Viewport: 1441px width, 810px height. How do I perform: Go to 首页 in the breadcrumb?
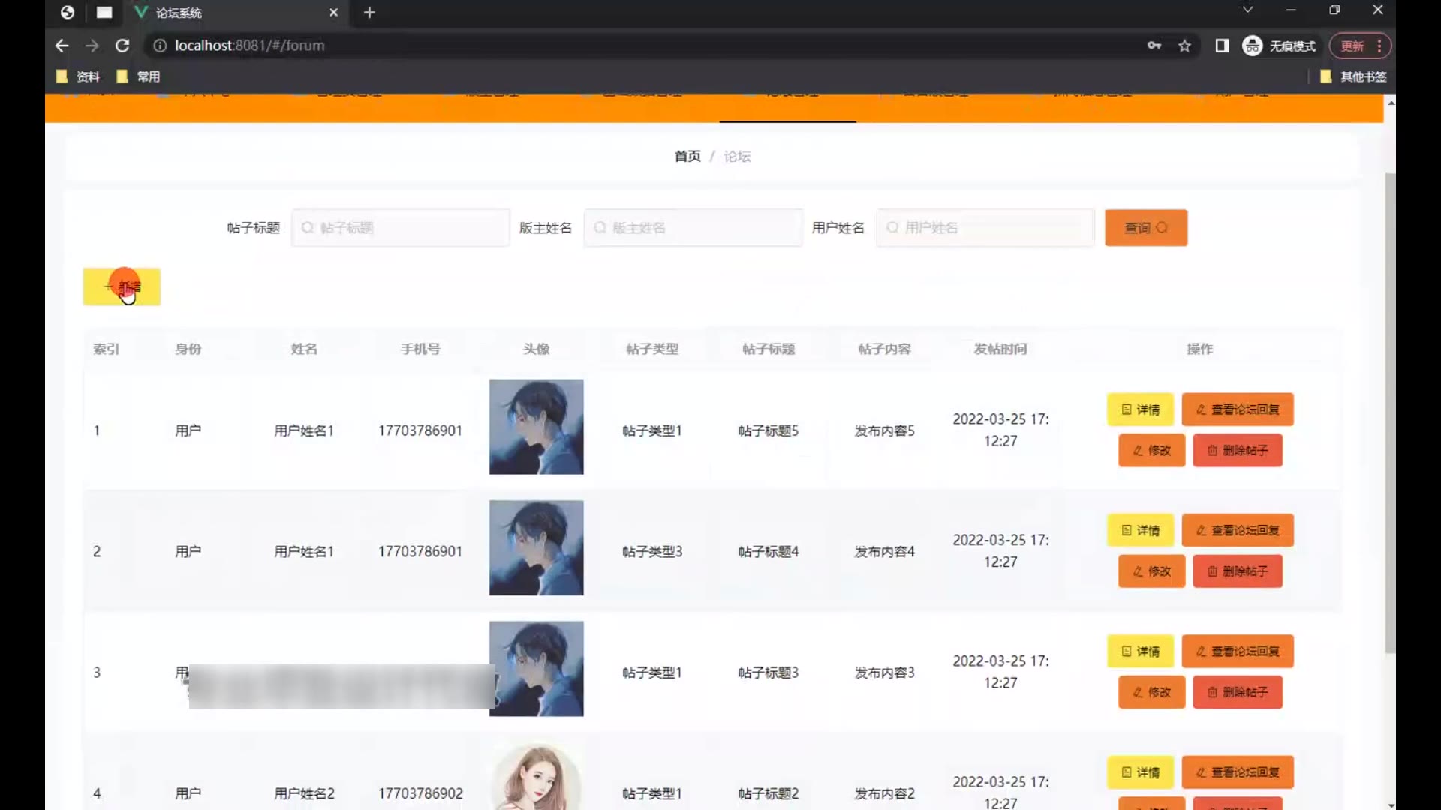(x=687, y=156)
